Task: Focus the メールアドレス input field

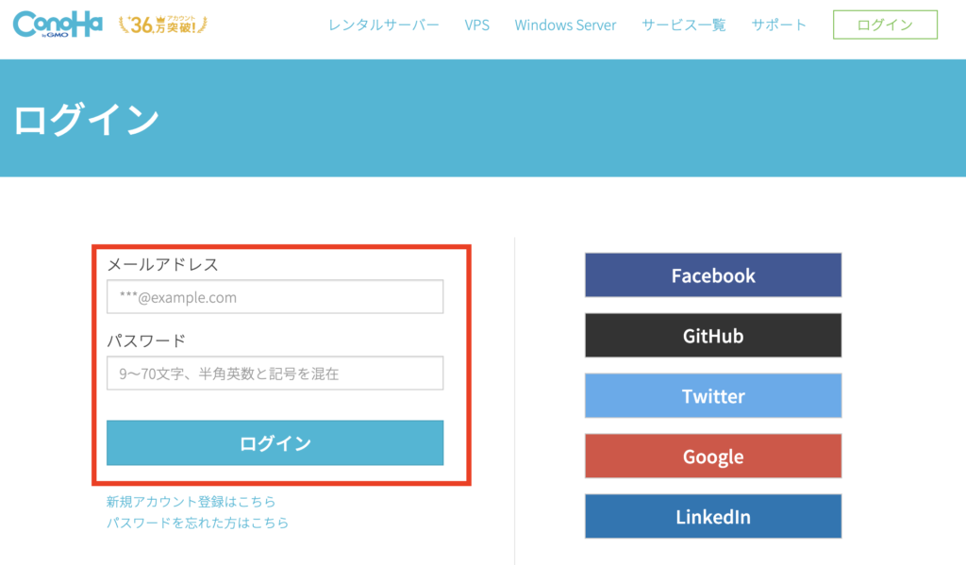Action: 275,297
